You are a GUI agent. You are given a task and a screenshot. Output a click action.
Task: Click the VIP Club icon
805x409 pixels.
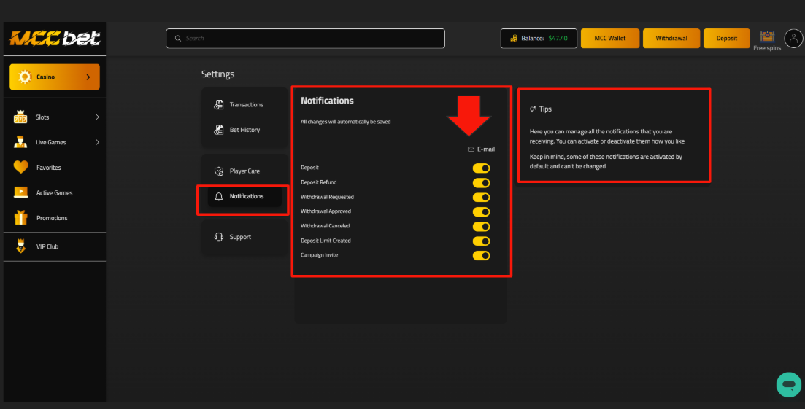click(x=21, y=246)
